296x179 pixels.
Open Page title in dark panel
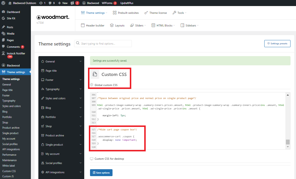[61, 71]
